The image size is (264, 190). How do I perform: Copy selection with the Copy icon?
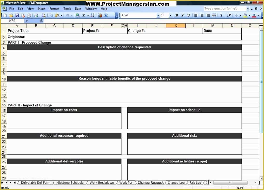click(51, 16)
